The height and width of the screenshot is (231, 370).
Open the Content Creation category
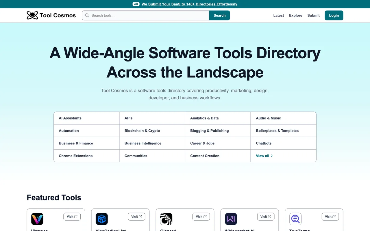coord(218,156)
